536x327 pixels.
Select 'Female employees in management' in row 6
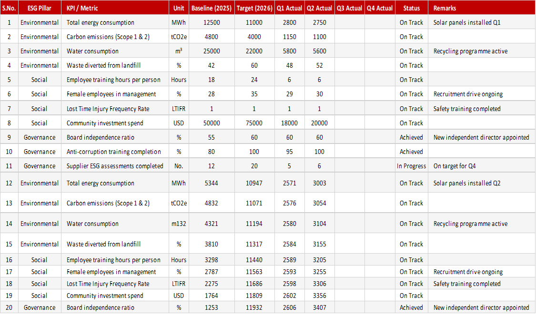tap(111, 94)
